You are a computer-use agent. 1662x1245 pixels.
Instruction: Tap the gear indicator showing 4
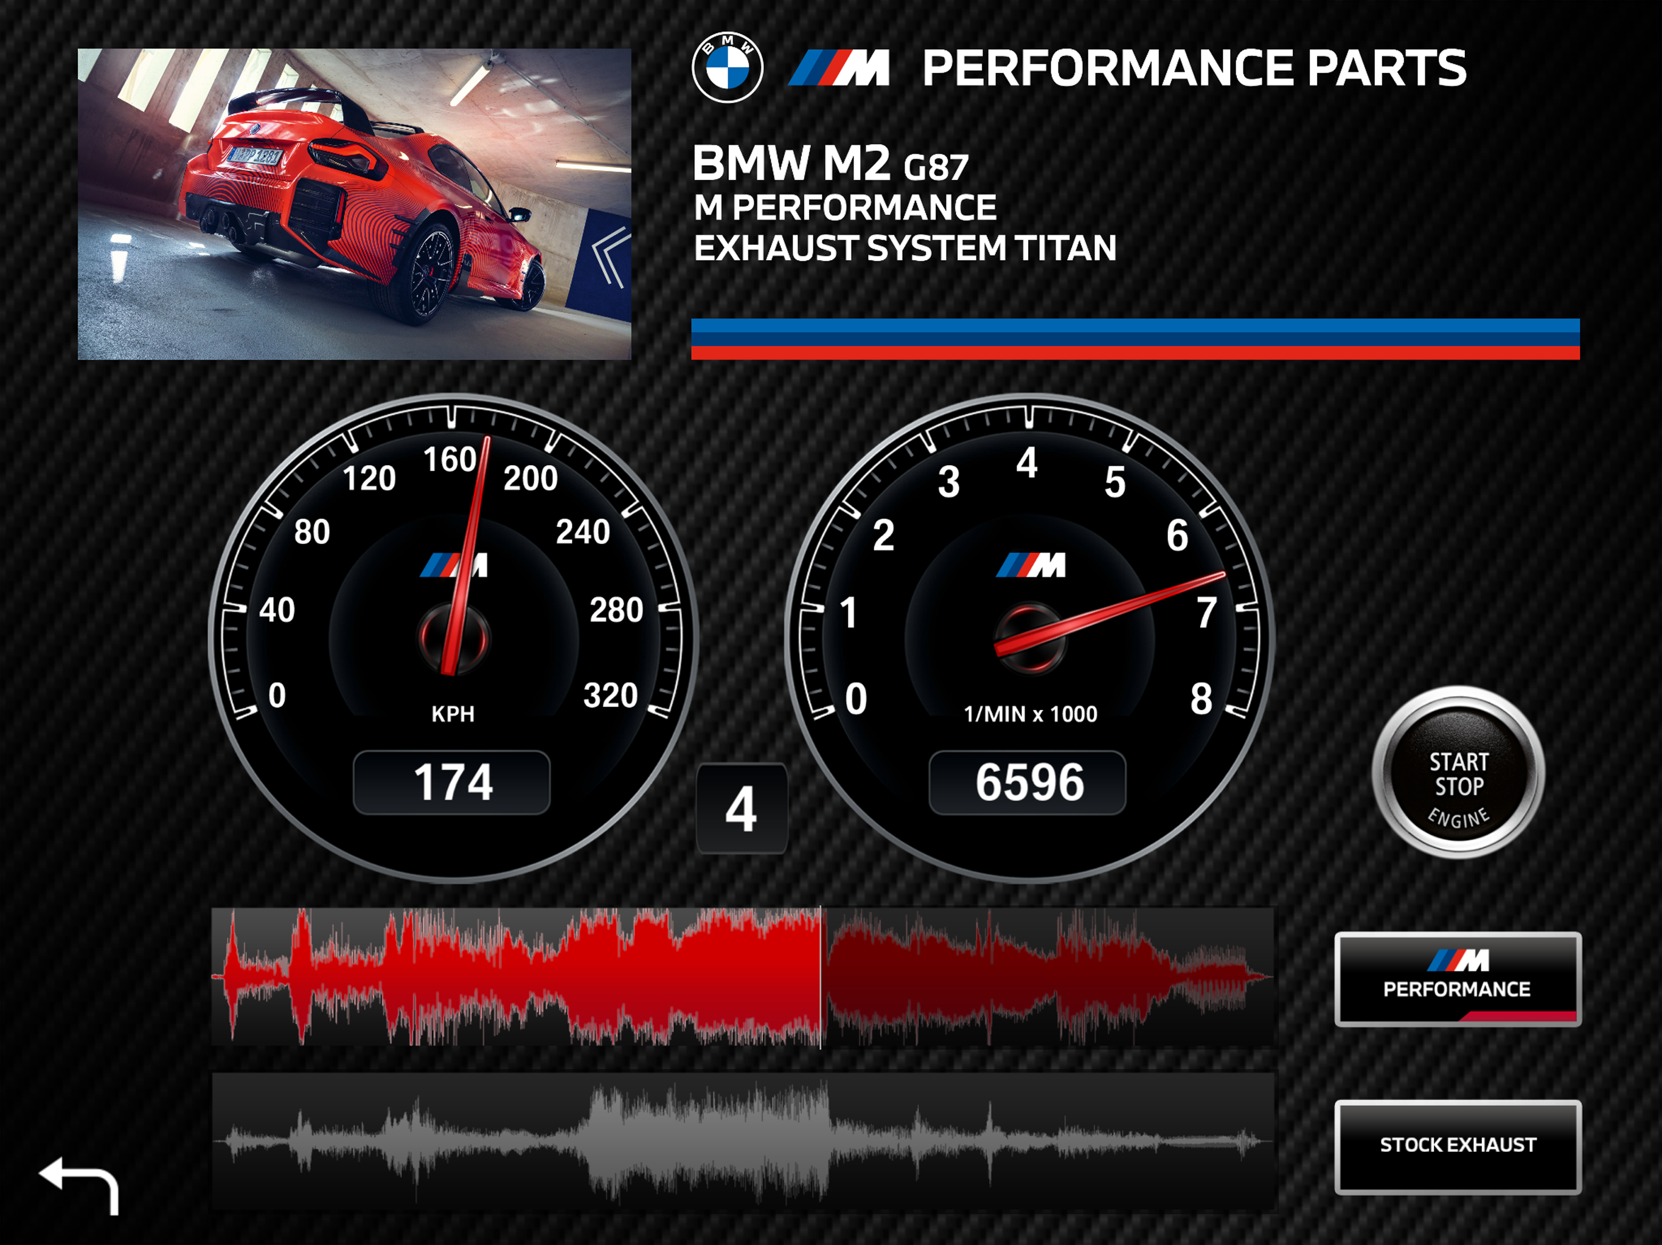click(741, 809)
